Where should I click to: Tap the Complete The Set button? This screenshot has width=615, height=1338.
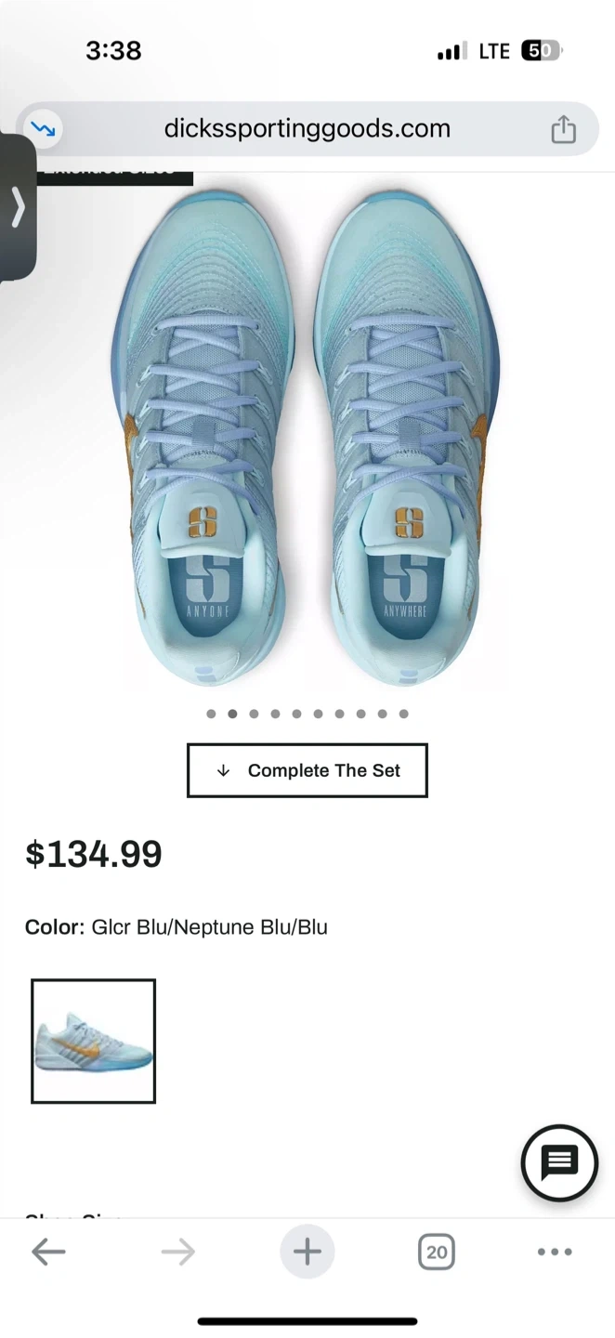(307, 770)
